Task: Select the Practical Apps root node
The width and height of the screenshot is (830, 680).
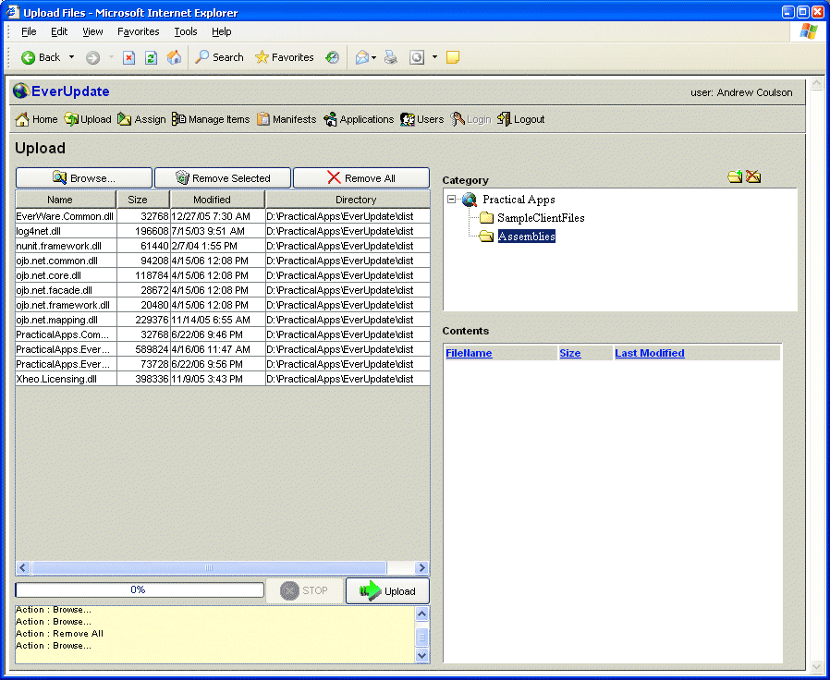Action: [519, 200]
